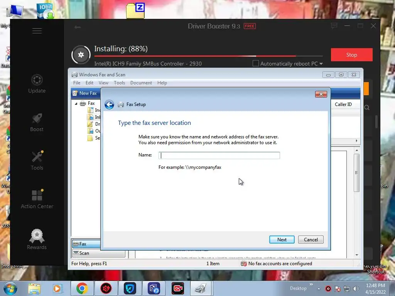Open the screen recorder taskbar icon
Screen dimensions: 395x296
(x=177, y=288)
